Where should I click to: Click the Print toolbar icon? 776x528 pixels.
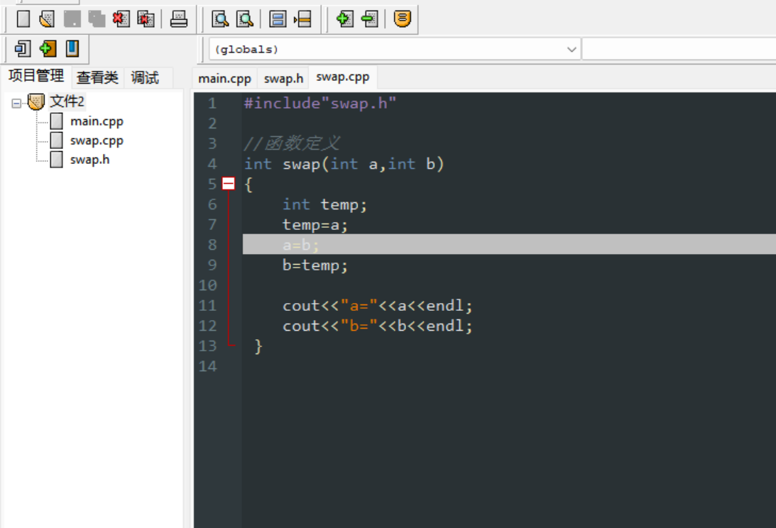coord(179,19)
